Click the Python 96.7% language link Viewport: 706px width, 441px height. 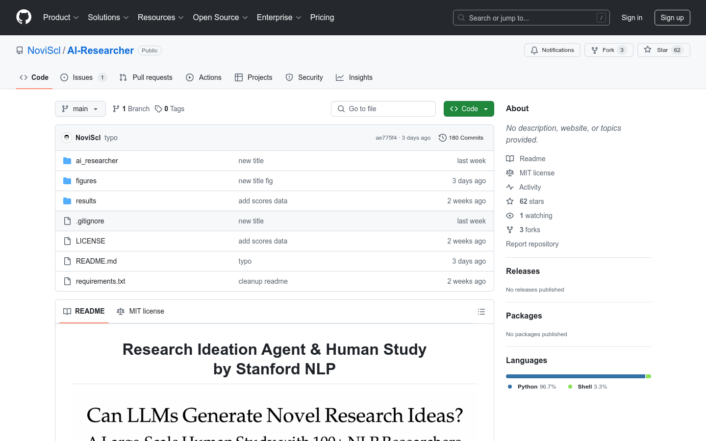coord(532,387)
